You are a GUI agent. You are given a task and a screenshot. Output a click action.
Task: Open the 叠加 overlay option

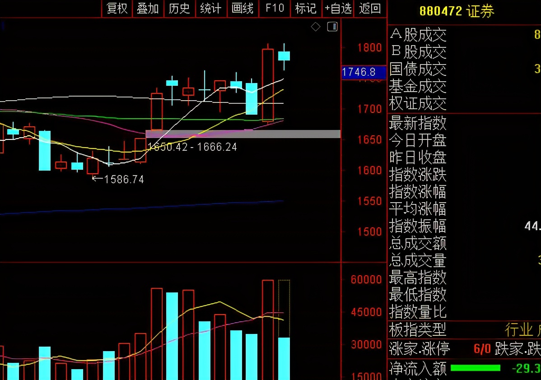tap(148, 8)
